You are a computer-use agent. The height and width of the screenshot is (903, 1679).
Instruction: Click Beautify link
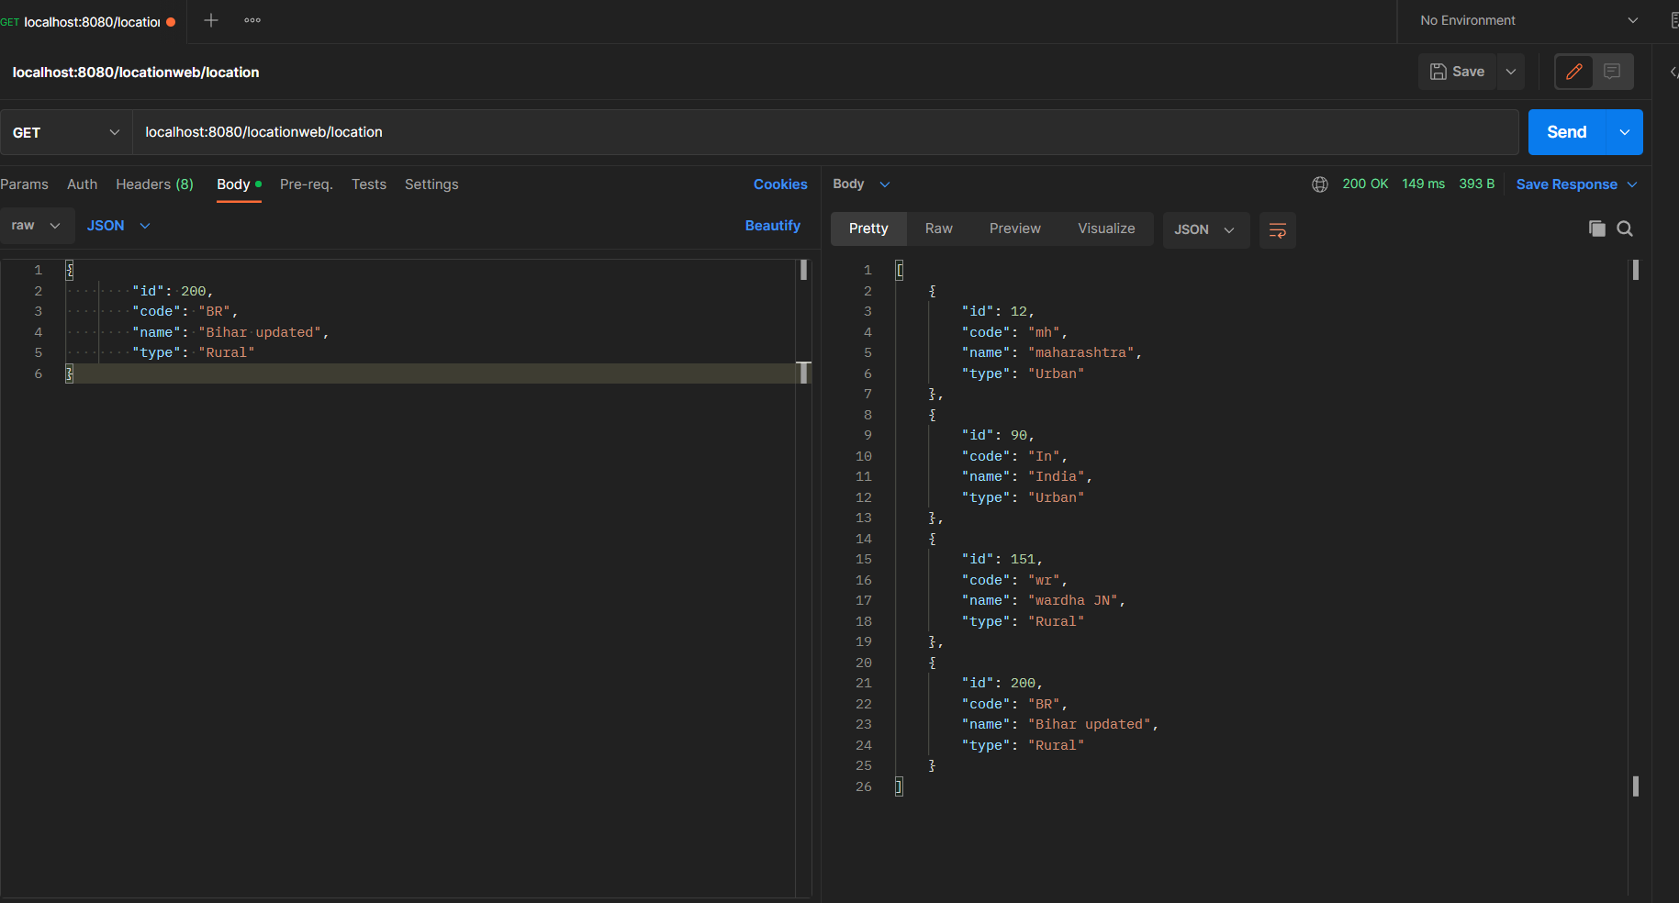[x=772, y=226]
